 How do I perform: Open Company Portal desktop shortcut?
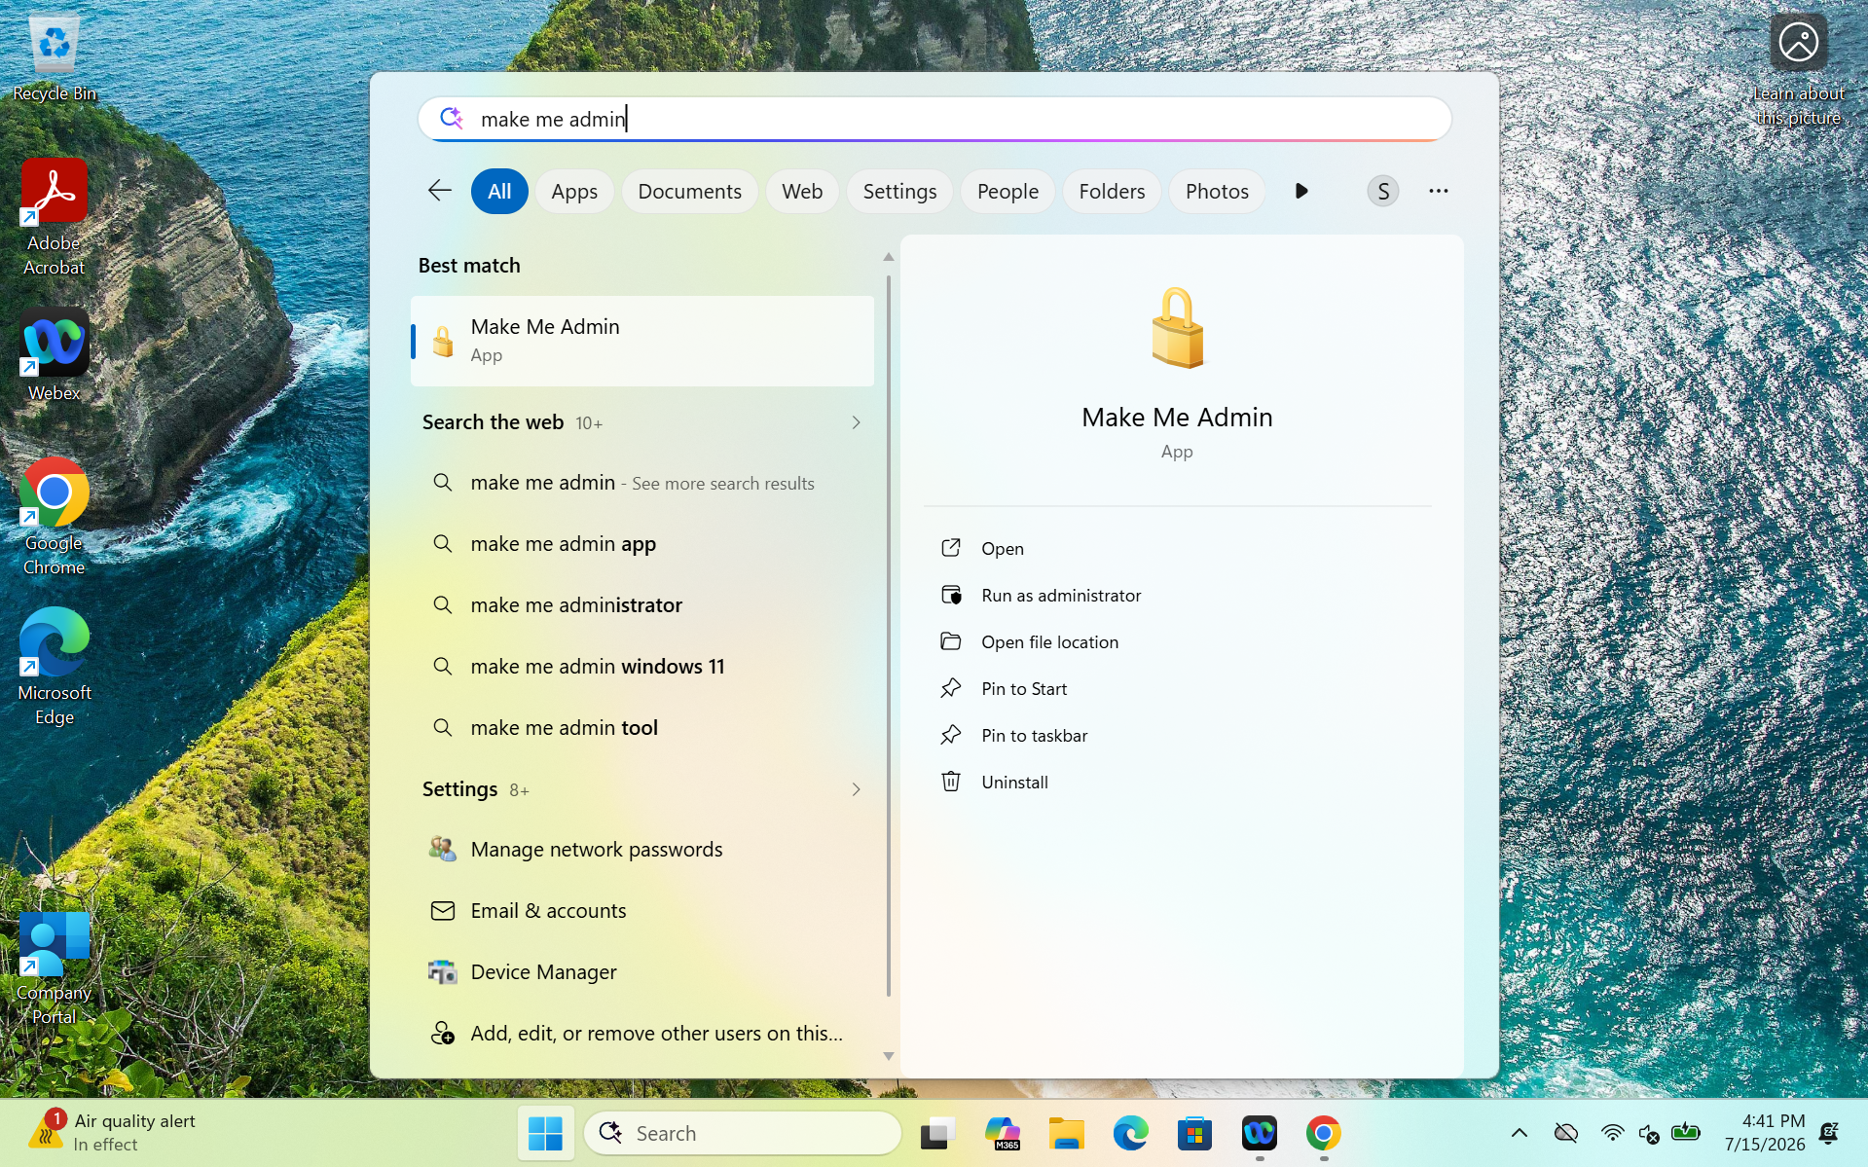[54, 968]
